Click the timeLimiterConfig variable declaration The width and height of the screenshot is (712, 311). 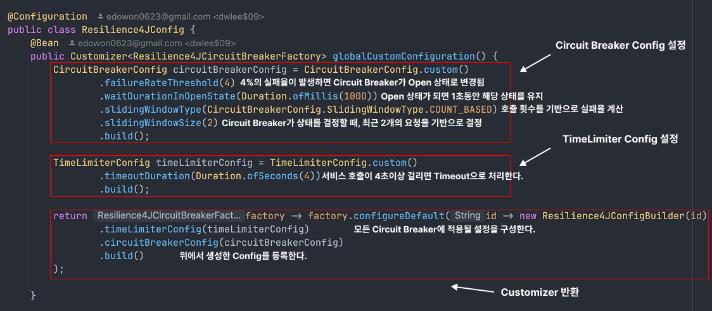pyautogui.click(x=204, y=163)
